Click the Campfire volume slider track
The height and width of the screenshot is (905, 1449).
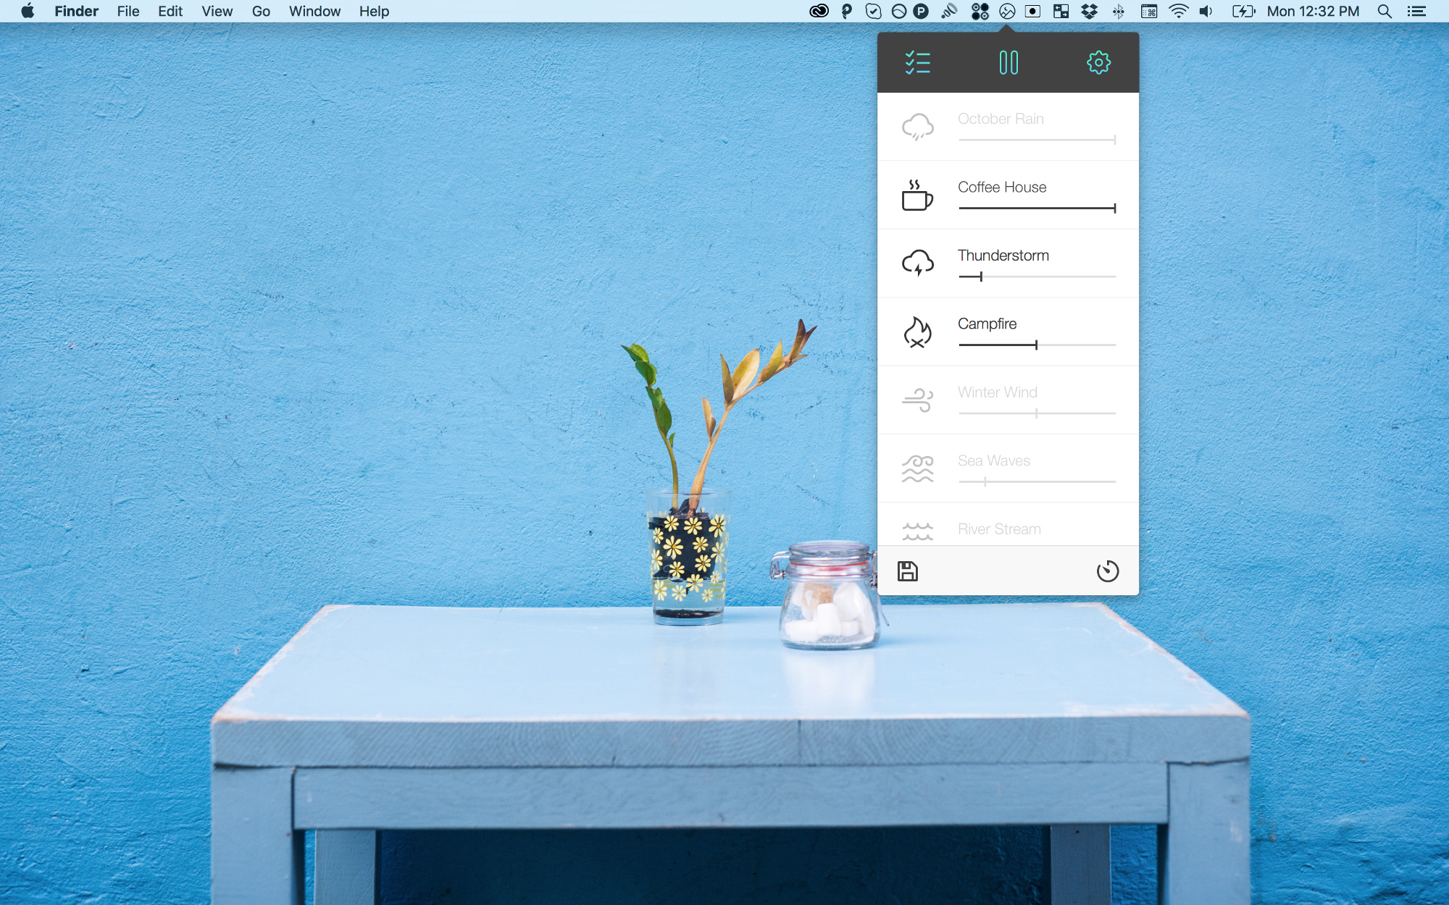click(1036, 345)
